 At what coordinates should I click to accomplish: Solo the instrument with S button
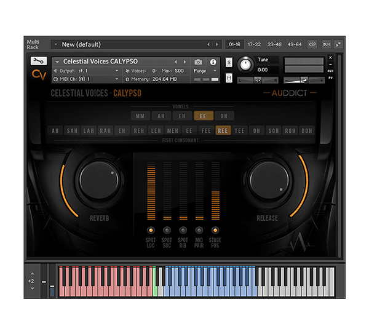pos(229,63)
